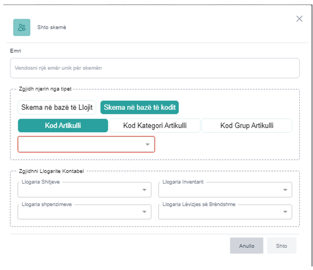This screenshot has width=313, height=270.
Task: Click the teal users icon in header
Action: [x=21, y=27]
